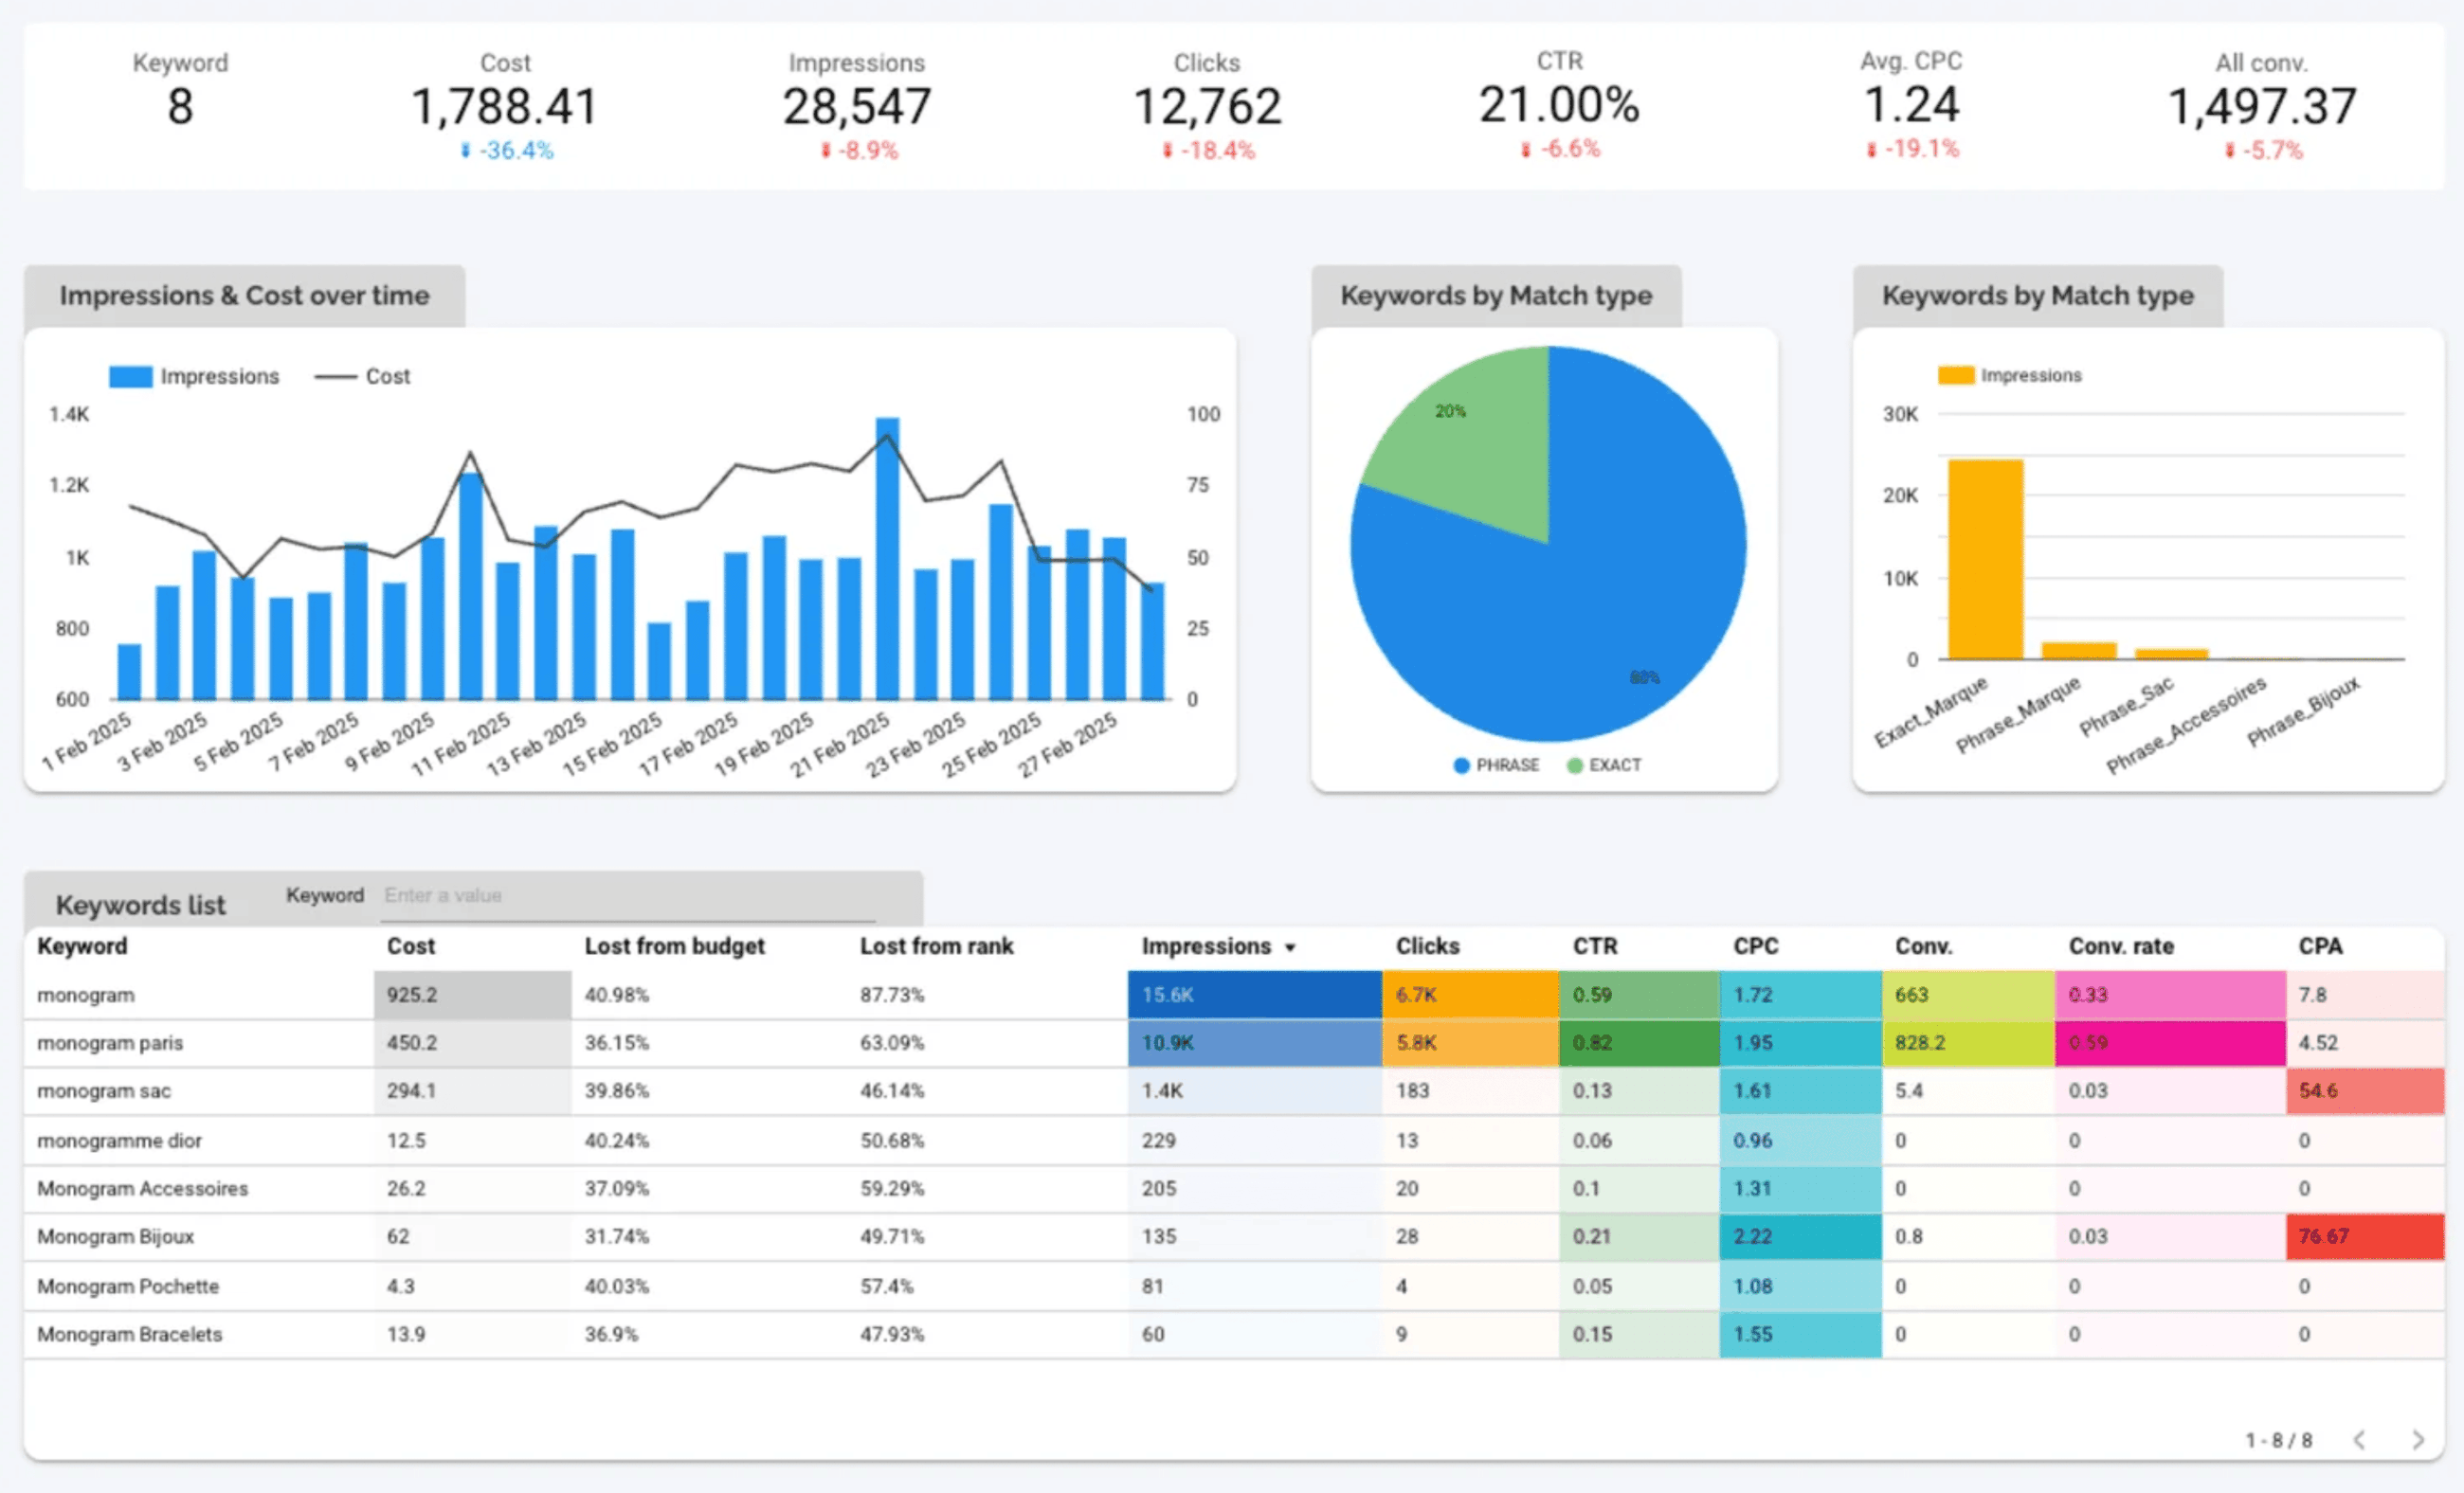Image resolution: width=2464 pixels, height=1493 pixels.
Task: Sort table by CPA column header
Action: pos(2319,946)
